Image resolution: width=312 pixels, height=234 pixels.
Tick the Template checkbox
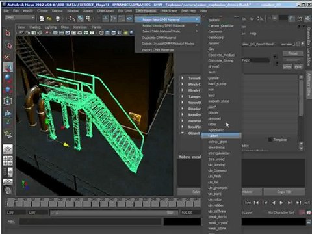[270, 140]
